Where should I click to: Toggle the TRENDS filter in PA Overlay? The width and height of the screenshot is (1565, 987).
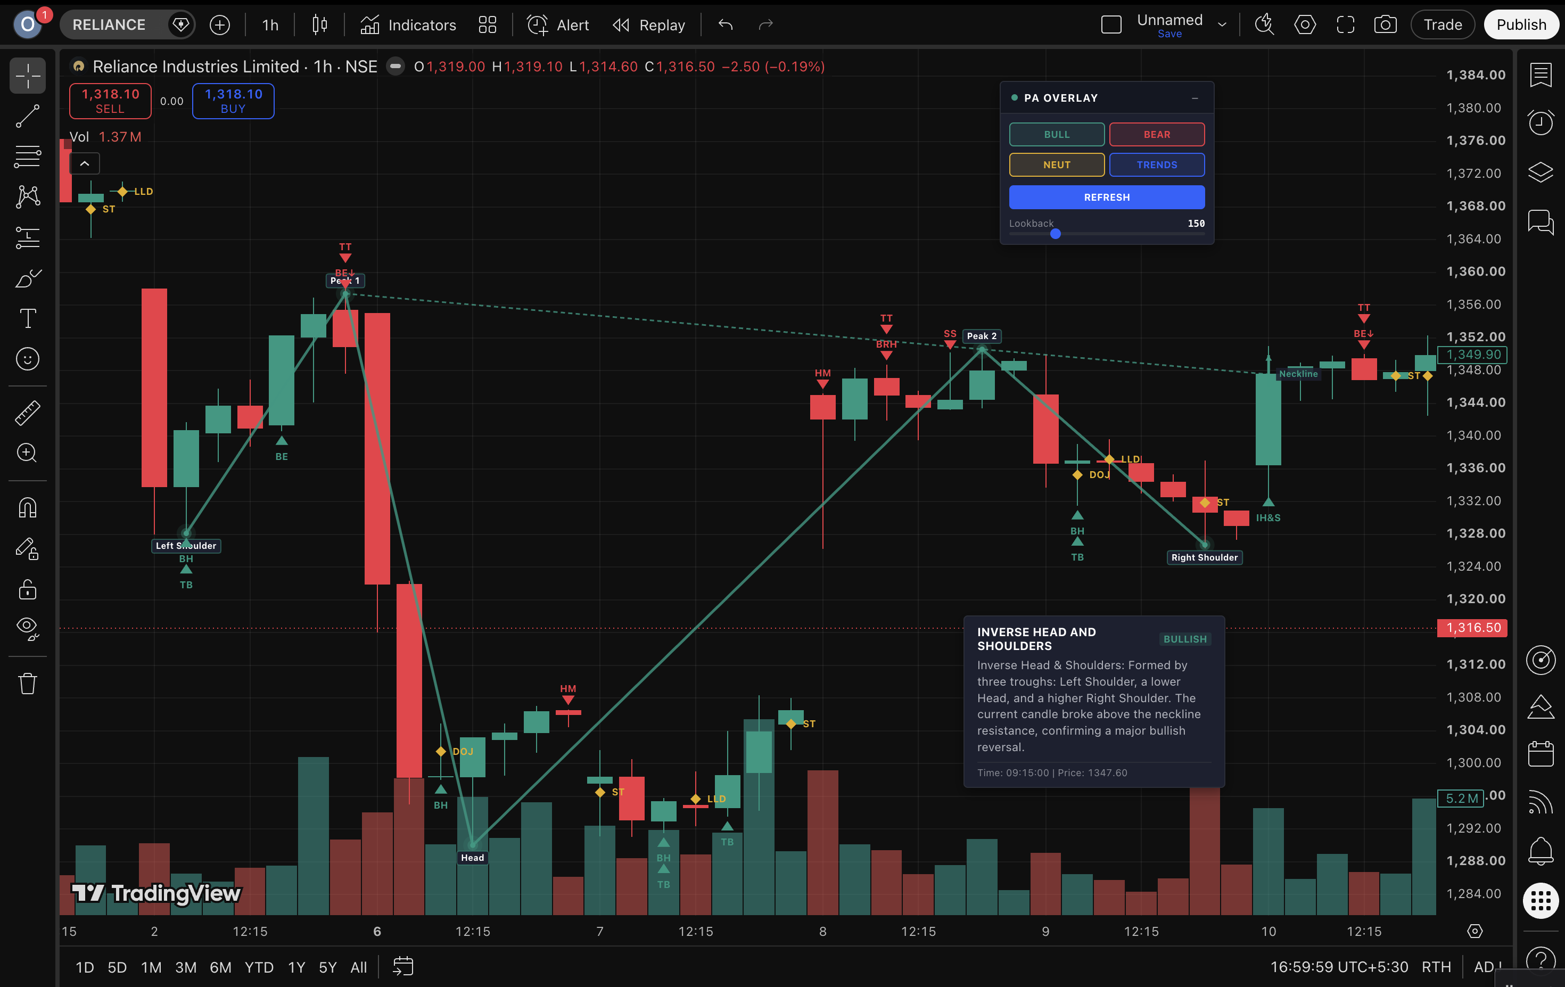(1157, 165)
